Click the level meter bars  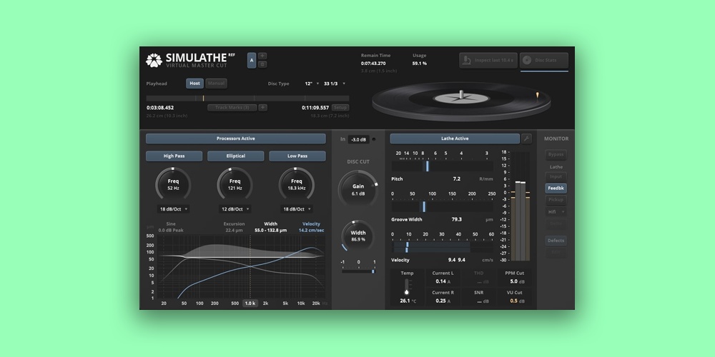[521, 206]
